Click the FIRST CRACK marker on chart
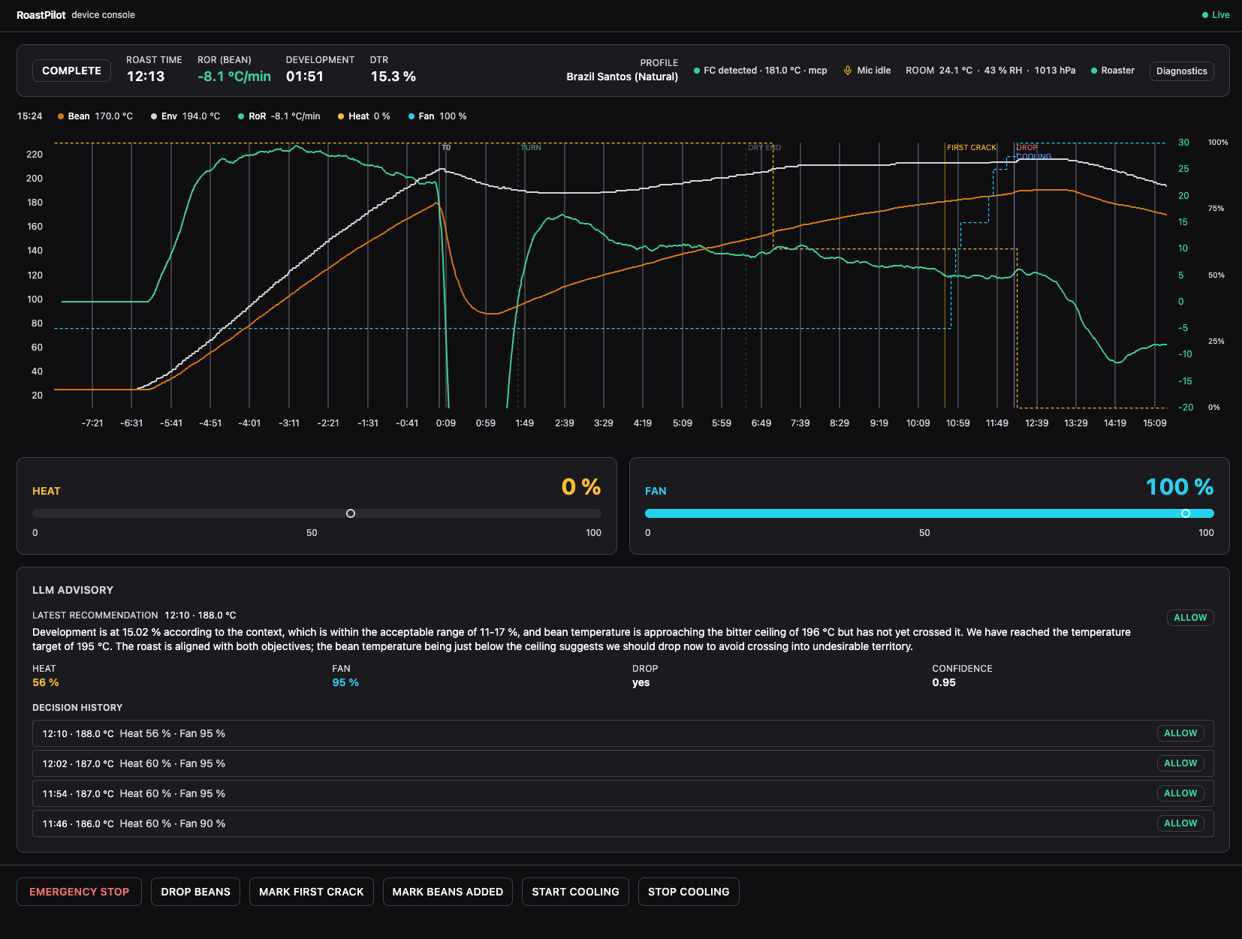This screenshot has height=939, width=1242. pyautogui.click(x=971, y=148)
